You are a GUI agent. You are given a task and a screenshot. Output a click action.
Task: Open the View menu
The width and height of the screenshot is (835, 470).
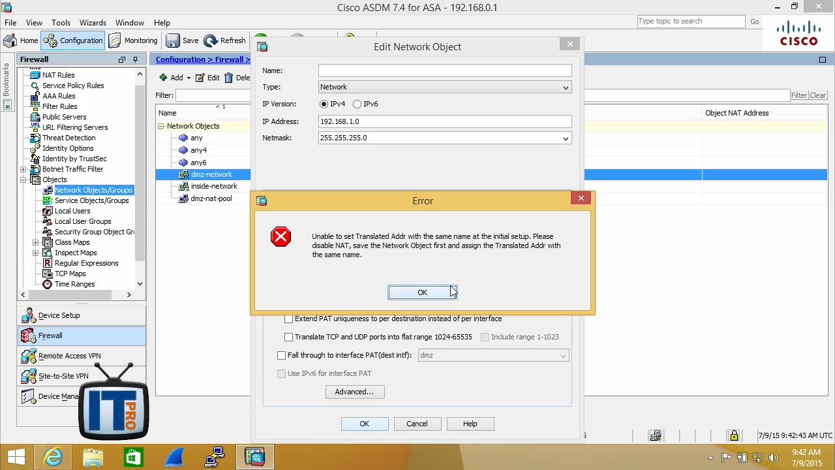[x=34, y=22]
